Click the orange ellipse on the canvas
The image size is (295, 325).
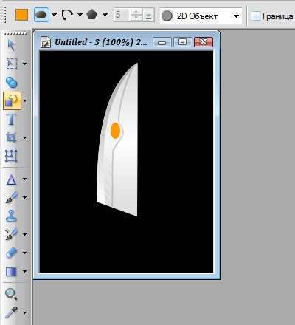[x=115, y=131]
